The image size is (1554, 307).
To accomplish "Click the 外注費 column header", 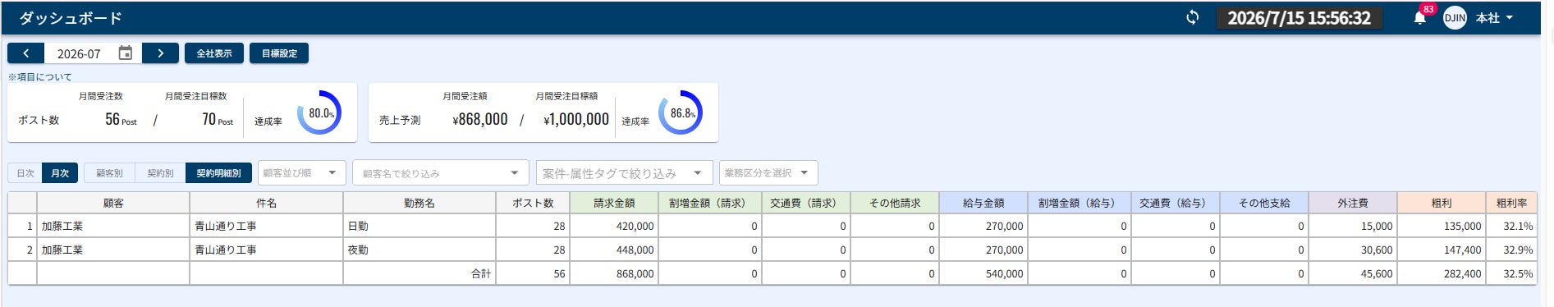I will pos(1353,203).
